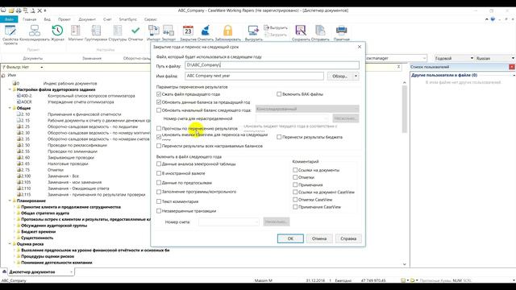Enable В иностранной валюте checkbox
Image resolution: width=516 pixels, height=290 pixels.
pyautogui.click(x=159, y=173)
